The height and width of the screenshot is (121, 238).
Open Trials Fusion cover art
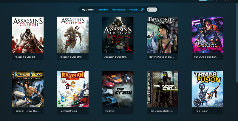pyautogui.click(x=208, y=89)
